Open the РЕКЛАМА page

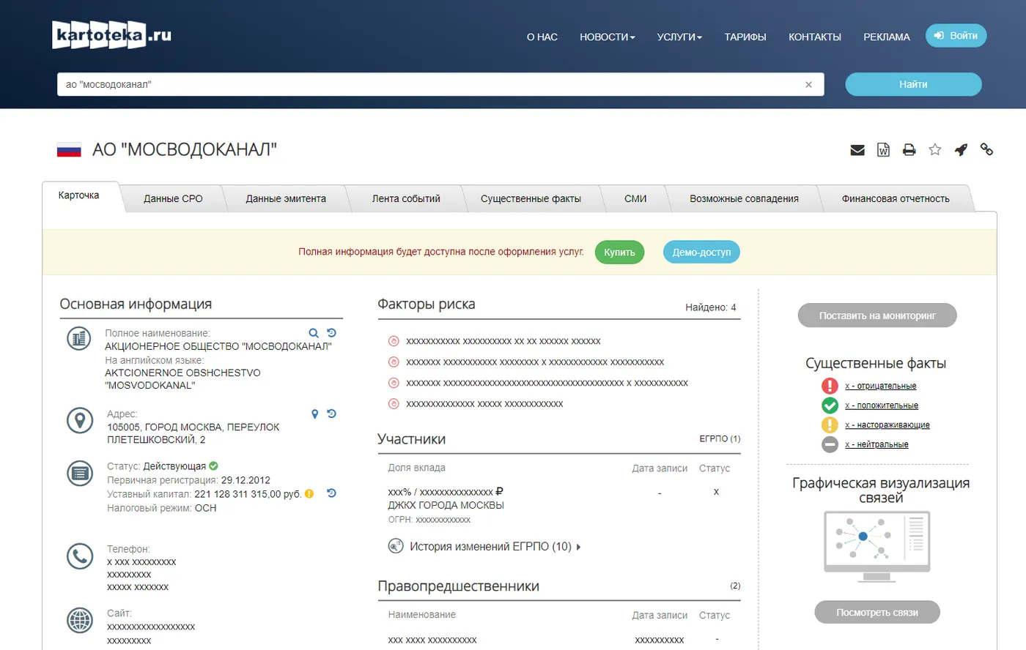[887, 37]
